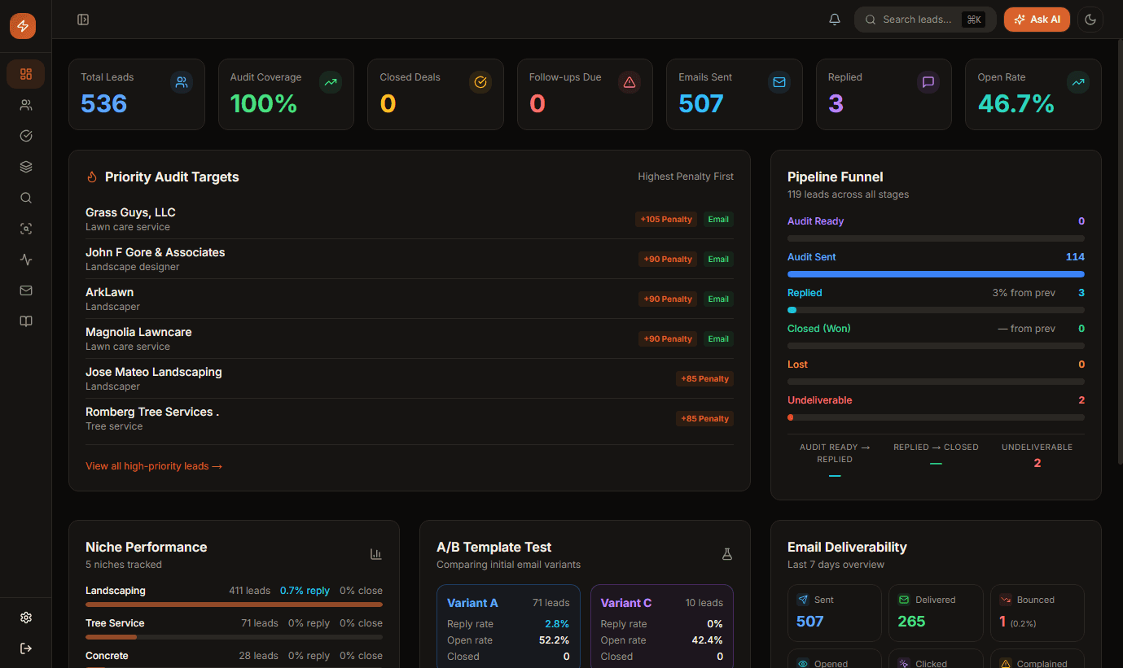
Task: Click the trend icon on the Open Rate card
Action: [1078, 82]
